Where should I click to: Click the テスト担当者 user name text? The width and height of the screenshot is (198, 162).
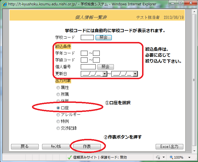pyautogui.click(x=148, y=17)
